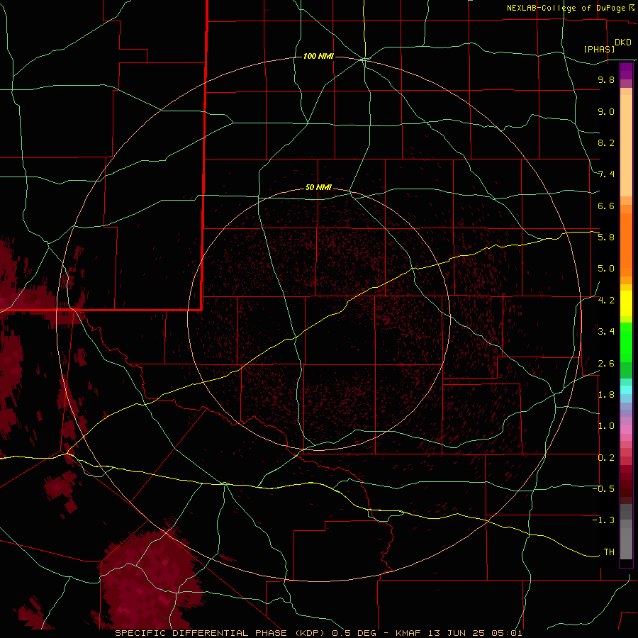
Task: Click the yellow segment of the color bar
Action: [626, 303]
